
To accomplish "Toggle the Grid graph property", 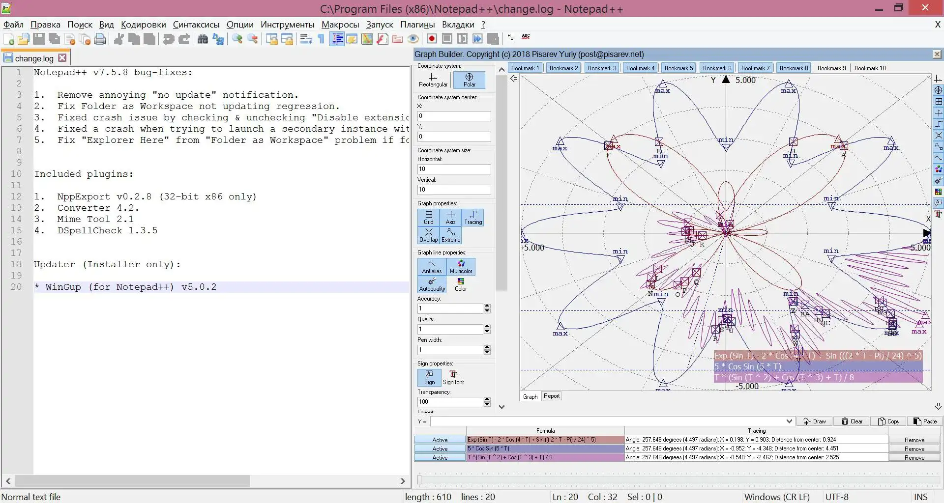I will pos(429,218).
